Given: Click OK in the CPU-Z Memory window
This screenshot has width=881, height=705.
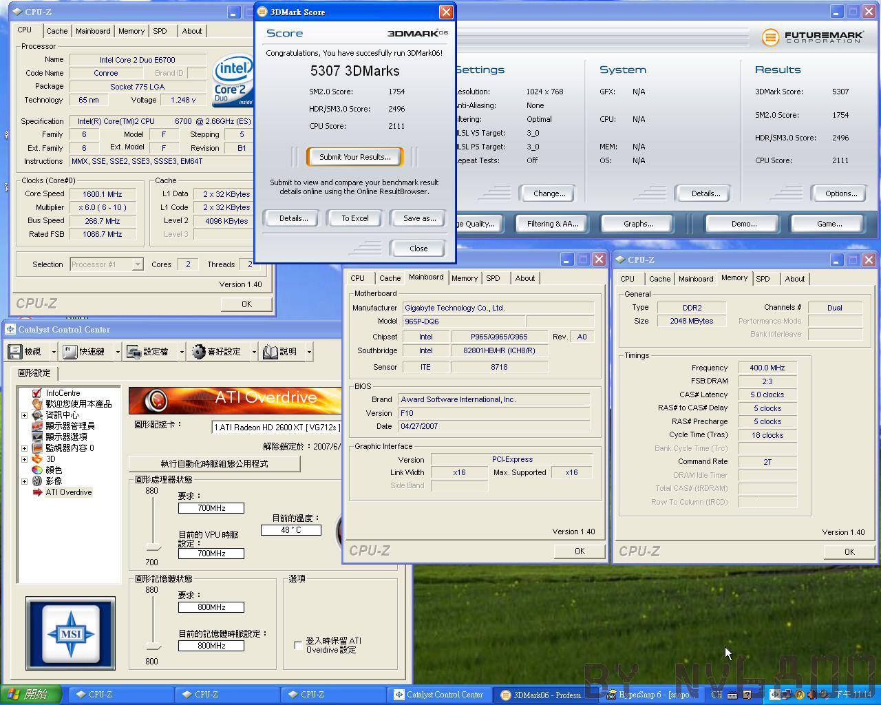Looking at the screenshot, I should coord(849,551).
